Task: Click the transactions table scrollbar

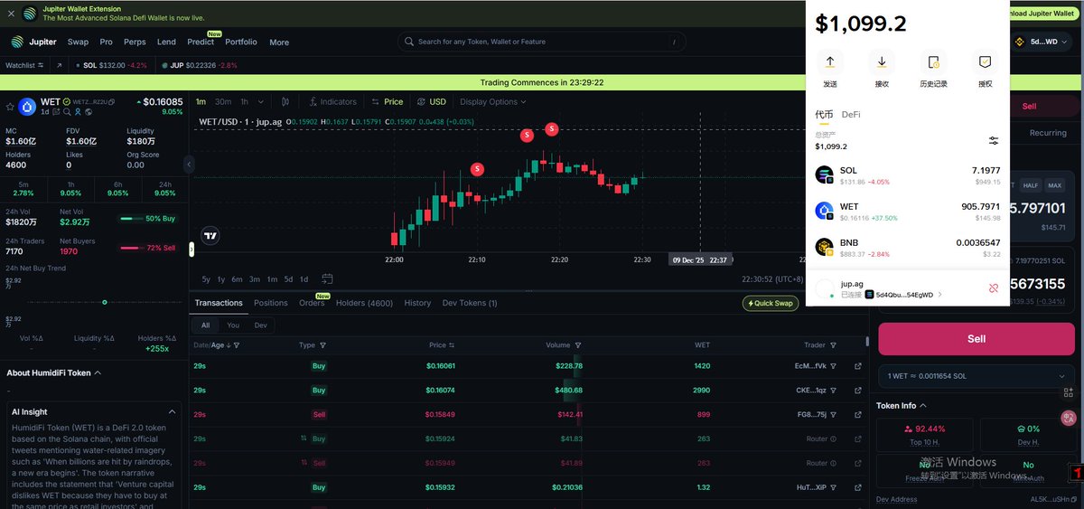Action: coord(867,341)
